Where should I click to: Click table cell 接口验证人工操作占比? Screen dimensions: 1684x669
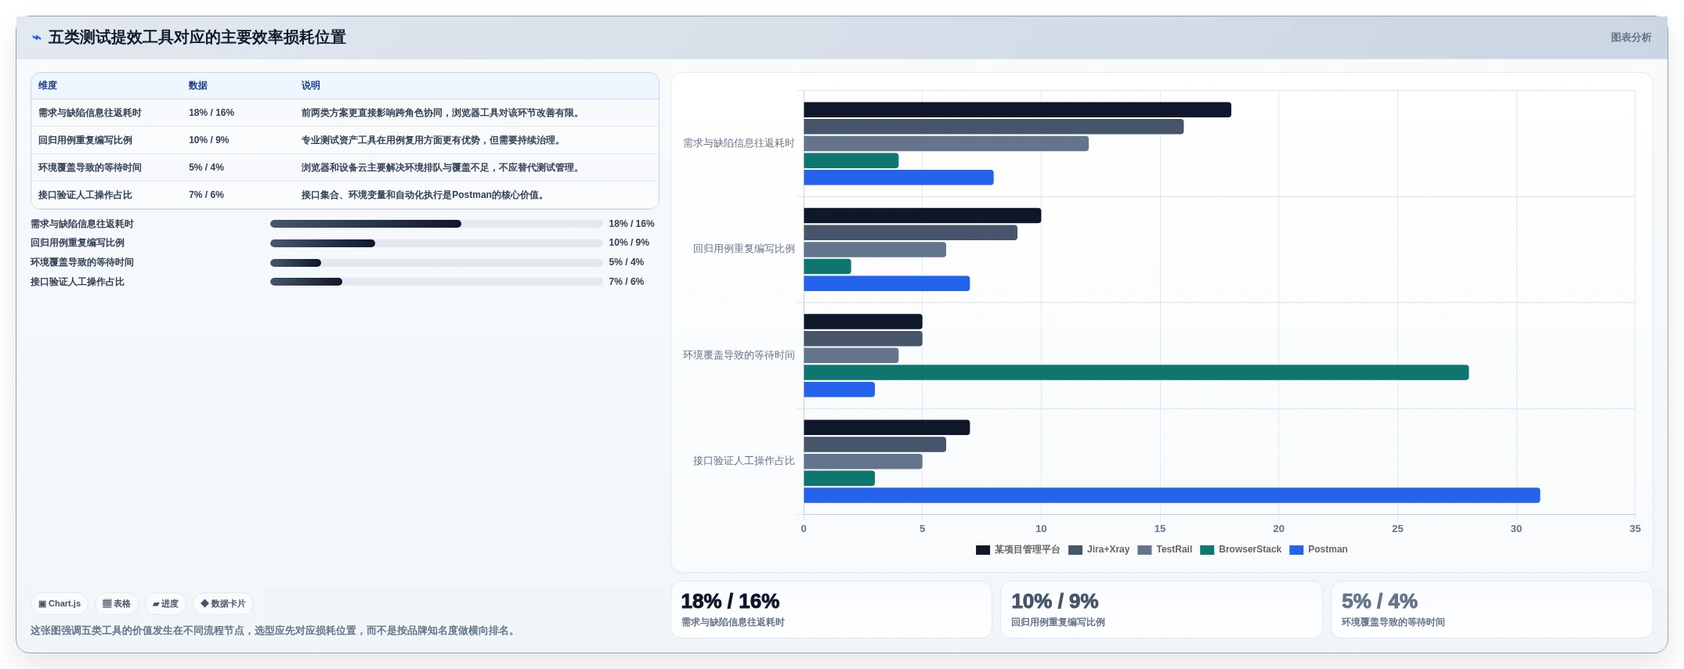point(85,195)
